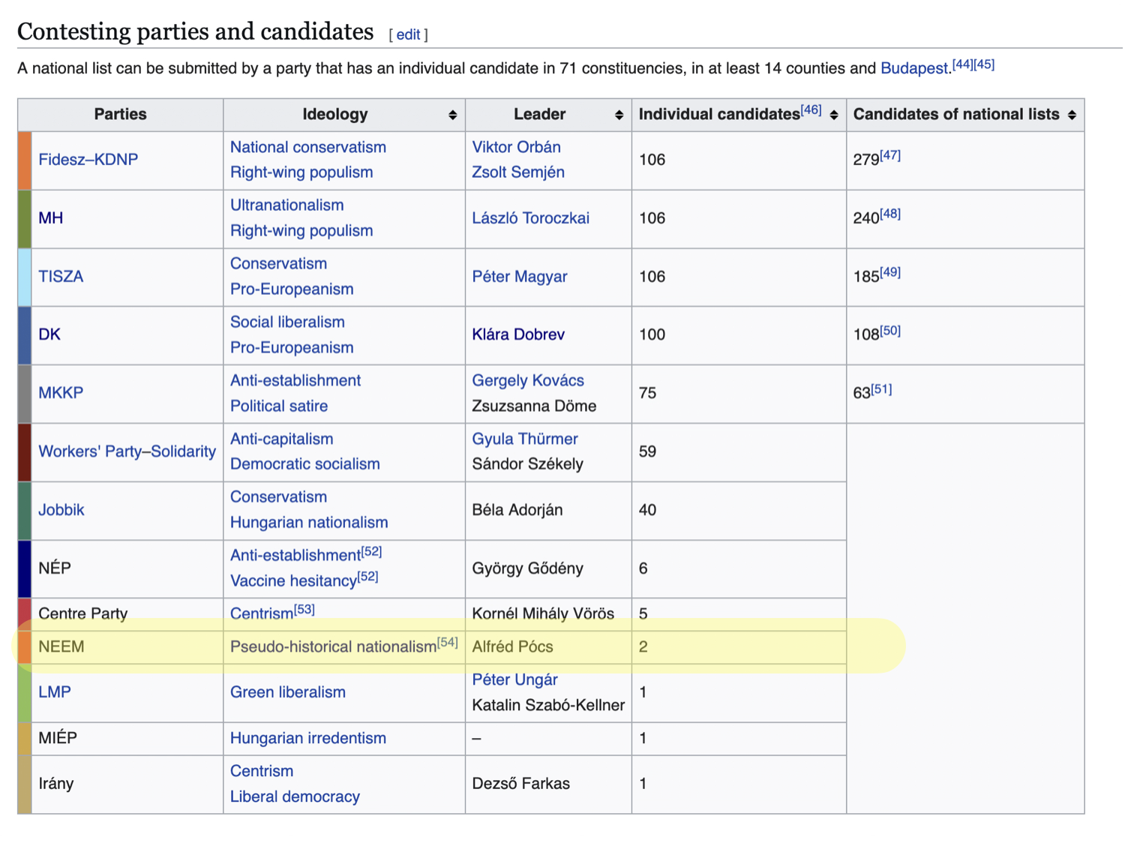Click the TISZA light blue color cell
This screenshot has width=1134, height=846.
pyautogui.click(x=25, y=277)
